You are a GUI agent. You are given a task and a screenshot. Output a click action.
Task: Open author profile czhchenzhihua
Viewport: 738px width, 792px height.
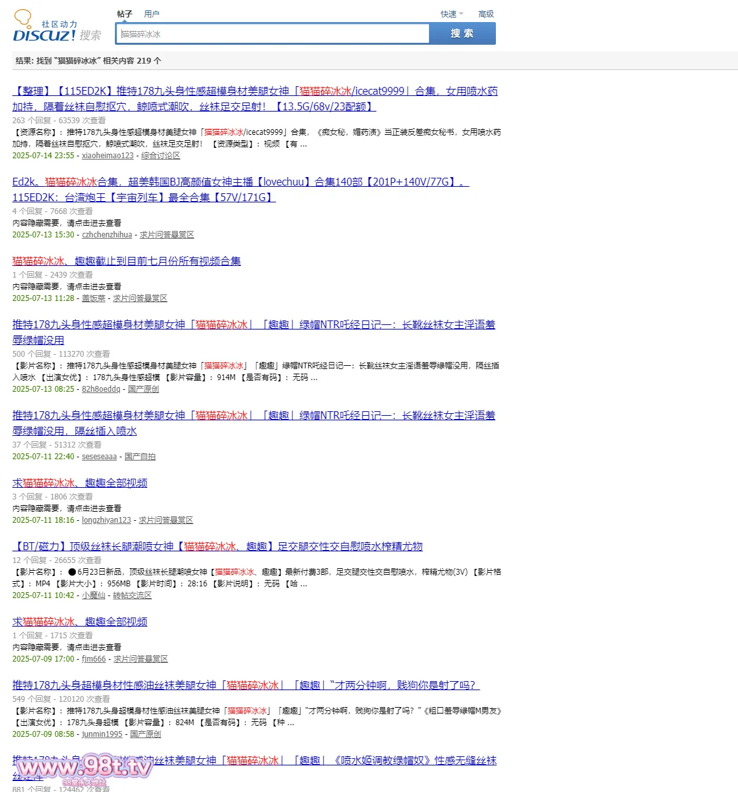107,235
